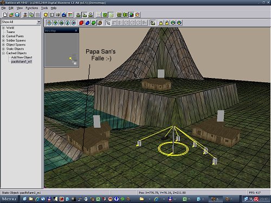
Task: Collapse the Cached Objects tree node
Action: [3, 53]
